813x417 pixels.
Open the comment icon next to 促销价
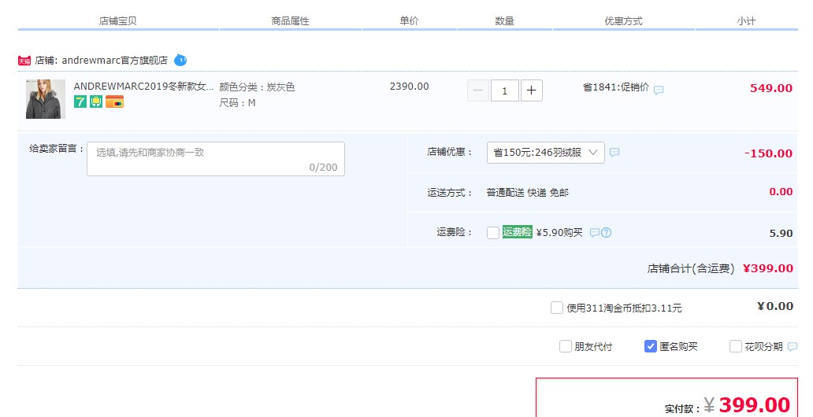pyautogui.click(x=659, y=90)
